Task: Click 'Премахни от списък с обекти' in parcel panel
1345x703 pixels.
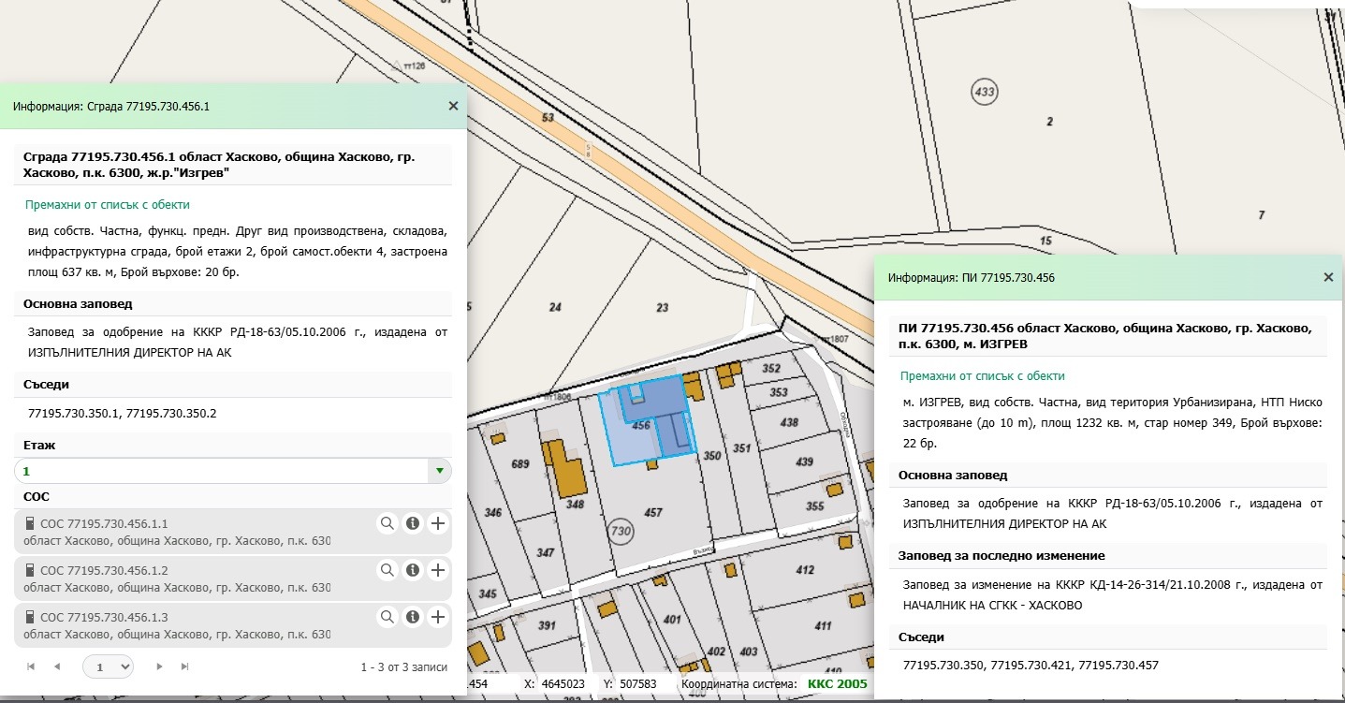Action: click(x=982, y=375)
